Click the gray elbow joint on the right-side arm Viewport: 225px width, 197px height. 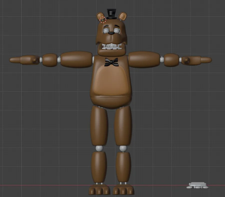point(162,59)
